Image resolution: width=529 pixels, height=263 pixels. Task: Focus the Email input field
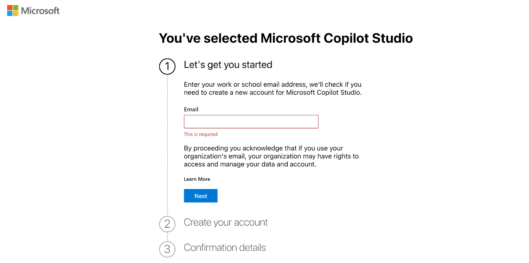pyautogui.click(x=251, y=122)
